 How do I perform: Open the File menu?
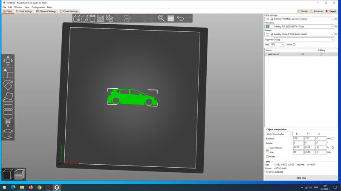pos(4,7)
